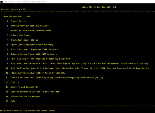The height and width of the screenshot is (113, 155).
Task: Click the 'What do you want to do?' prompt
Action: (x=17, y=16)
